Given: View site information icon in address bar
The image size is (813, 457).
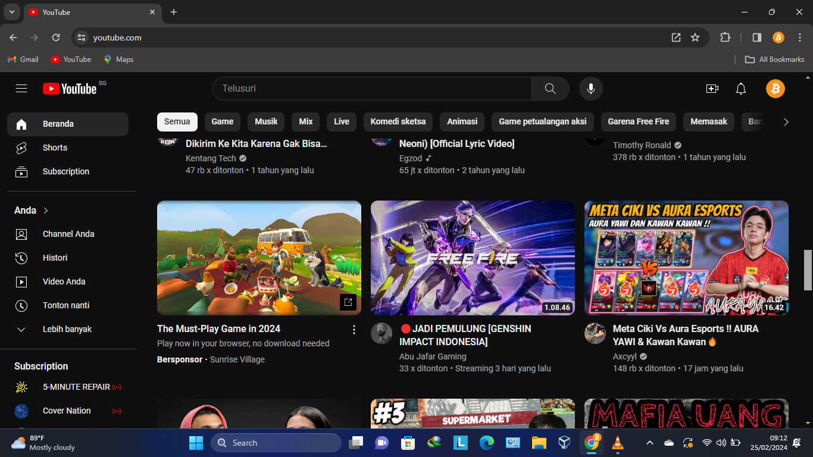Looking at the screenshot, I should 82,37.
